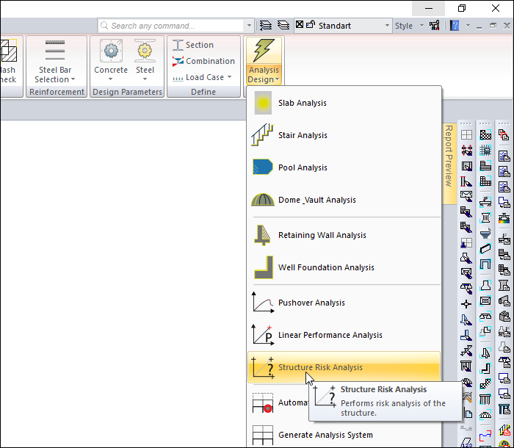Expand the search command history arrow
This screenshot has height=448, width=514.
point(249,26)
